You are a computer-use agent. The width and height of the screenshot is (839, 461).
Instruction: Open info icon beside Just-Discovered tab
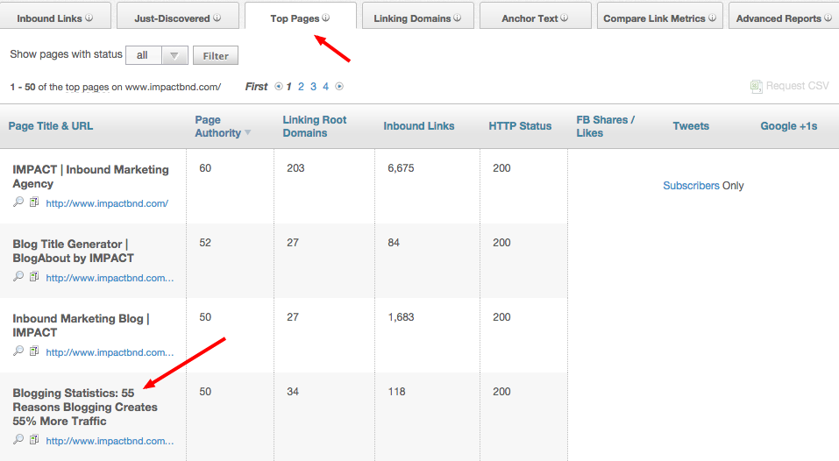point(217,18)
